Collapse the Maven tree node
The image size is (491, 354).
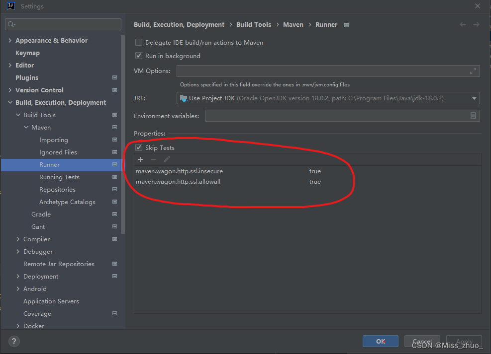tap(26, 127)
